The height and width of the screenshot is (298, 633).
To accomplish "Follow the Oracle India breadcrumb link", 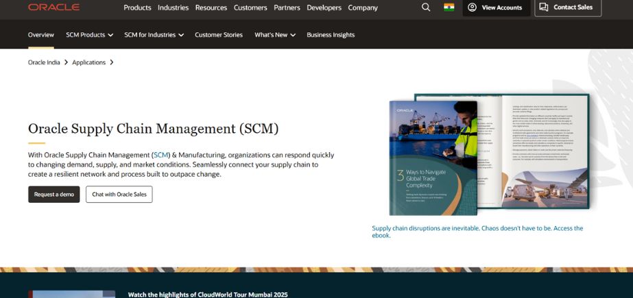I will click(44, 62).
